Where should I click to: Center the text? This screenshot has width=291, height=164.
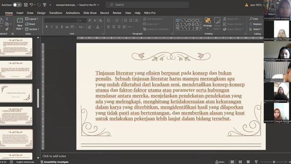point(114,27)
